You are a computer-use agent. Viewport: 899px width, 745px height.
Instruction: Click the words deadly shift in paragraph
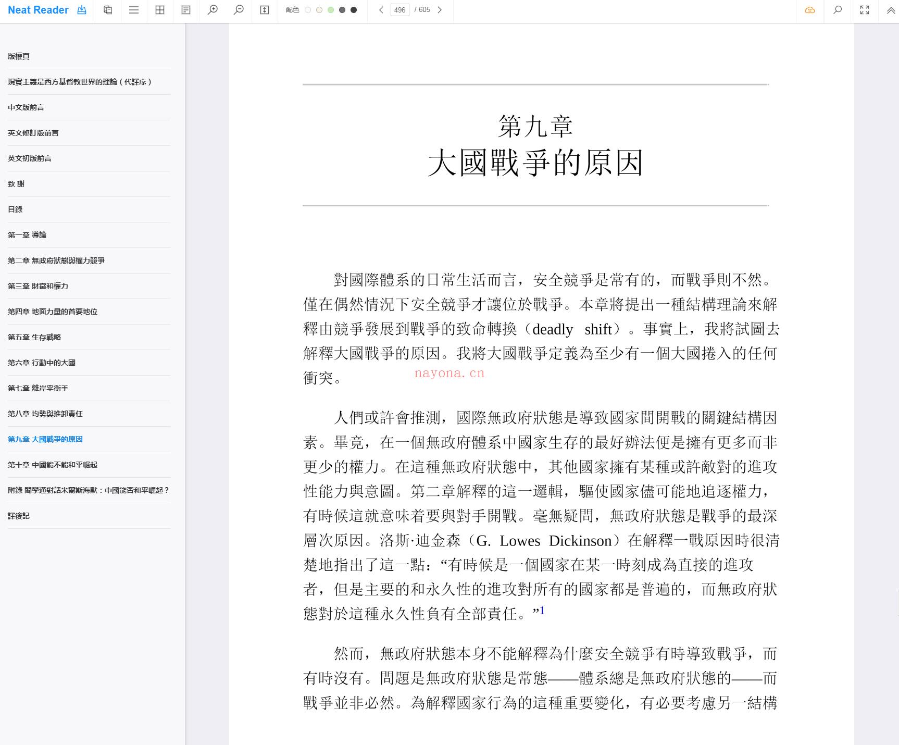point(572,329)
